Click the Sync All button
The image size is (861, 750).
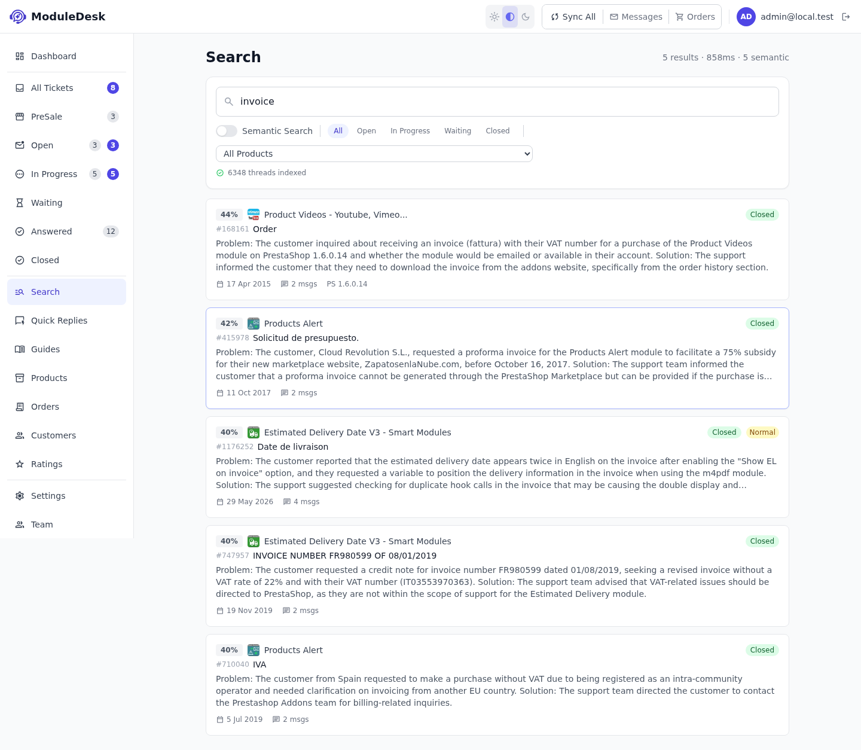pyautogui.click(x=573, y=17)
